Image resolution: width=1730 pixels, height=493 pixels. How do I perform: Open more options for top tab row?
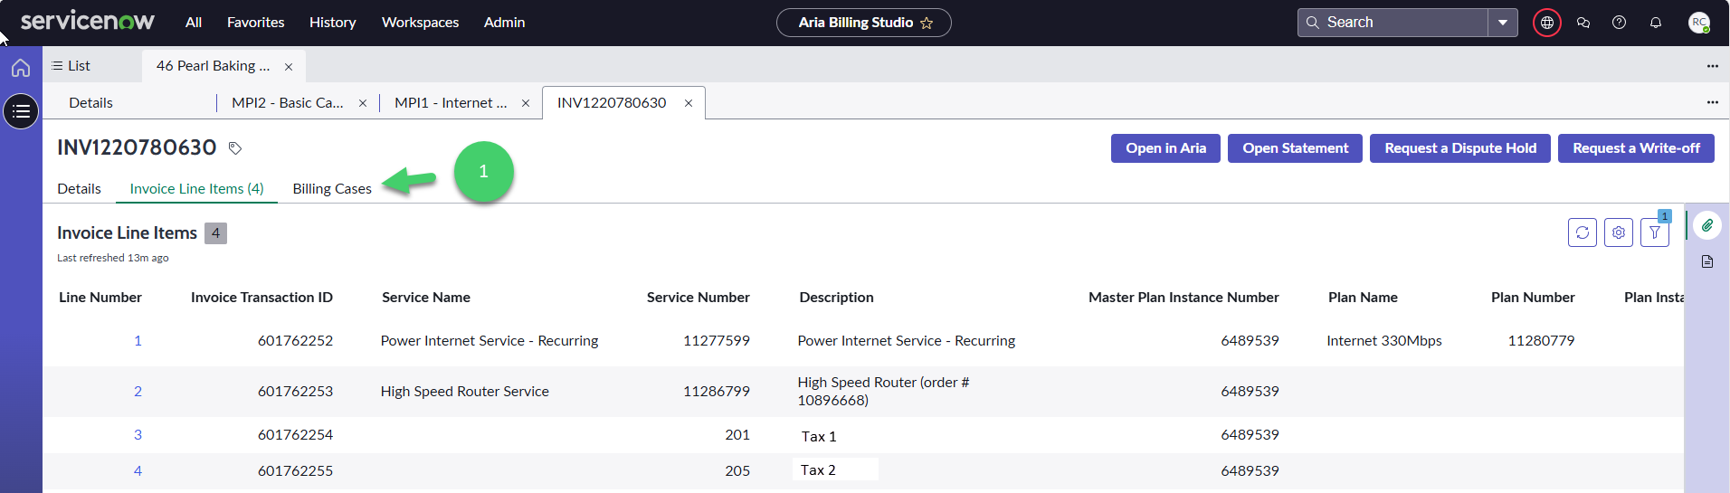(x=1713, y=66)
